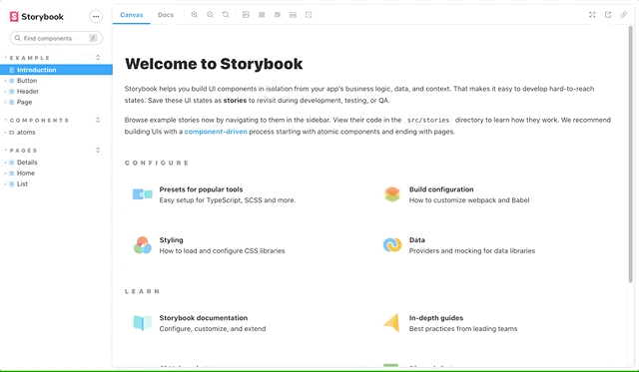This screenshot has width=639, height=372.
Task: Collapse the COMPONENTS section
Action: 39,121
